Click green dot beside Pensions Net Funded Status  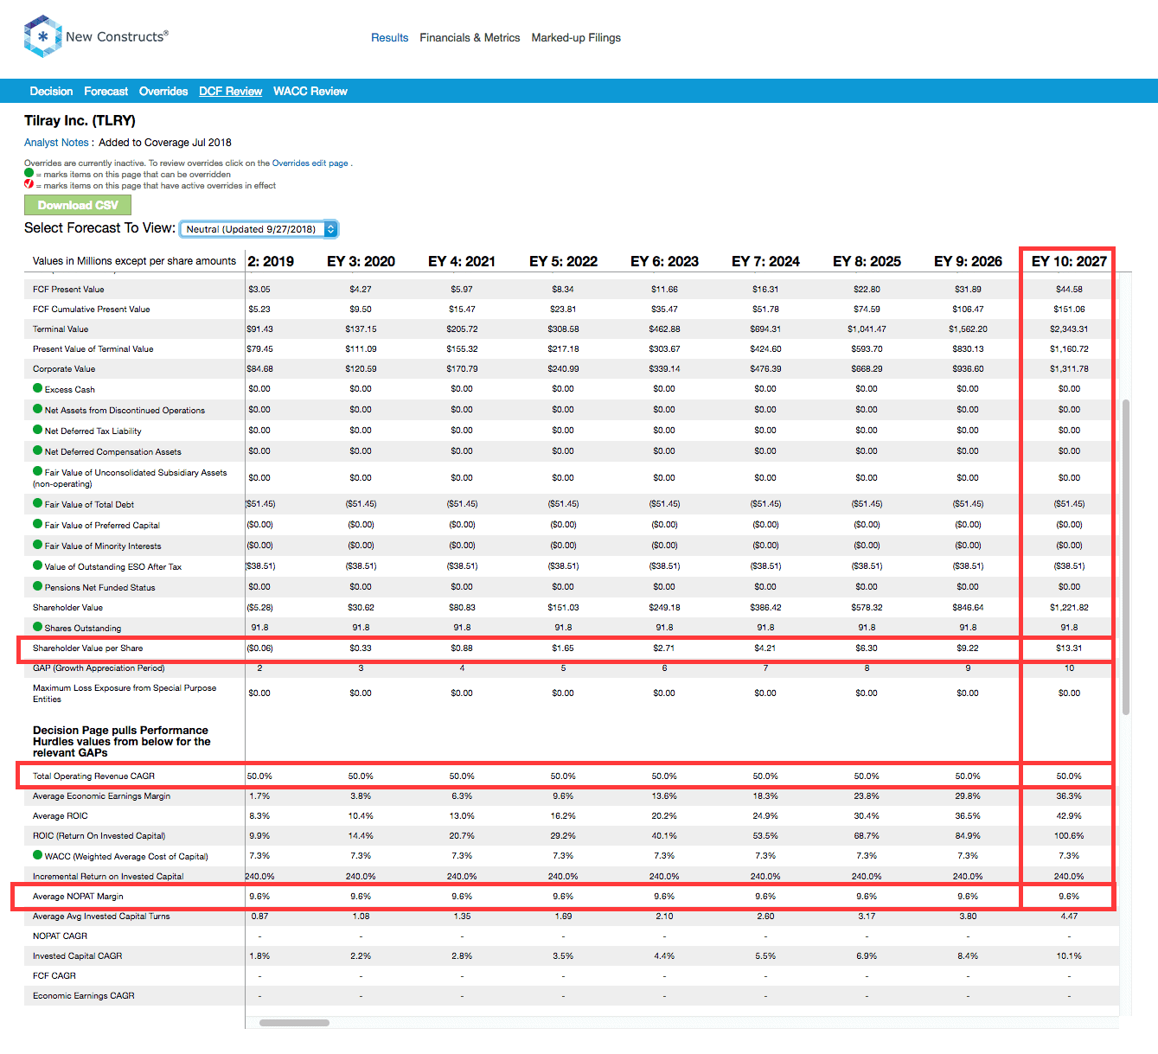click(37, 586)
